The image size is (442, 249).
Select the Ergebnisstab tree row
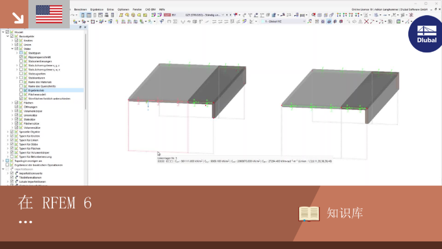click(x=42, y=90)
